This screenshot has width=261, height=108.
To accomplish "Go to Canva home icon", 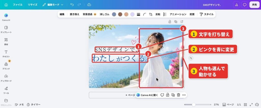I will 6,5.
